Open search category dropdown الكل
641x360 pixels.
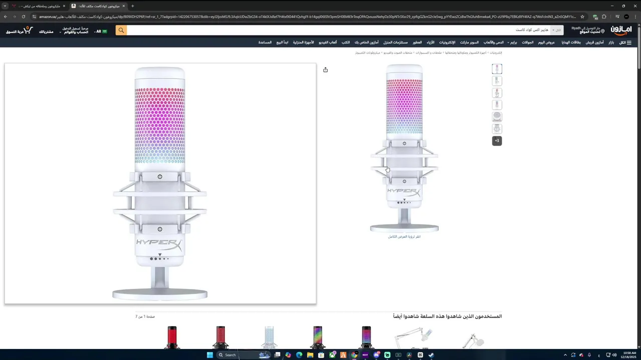(x=557, y=30)
